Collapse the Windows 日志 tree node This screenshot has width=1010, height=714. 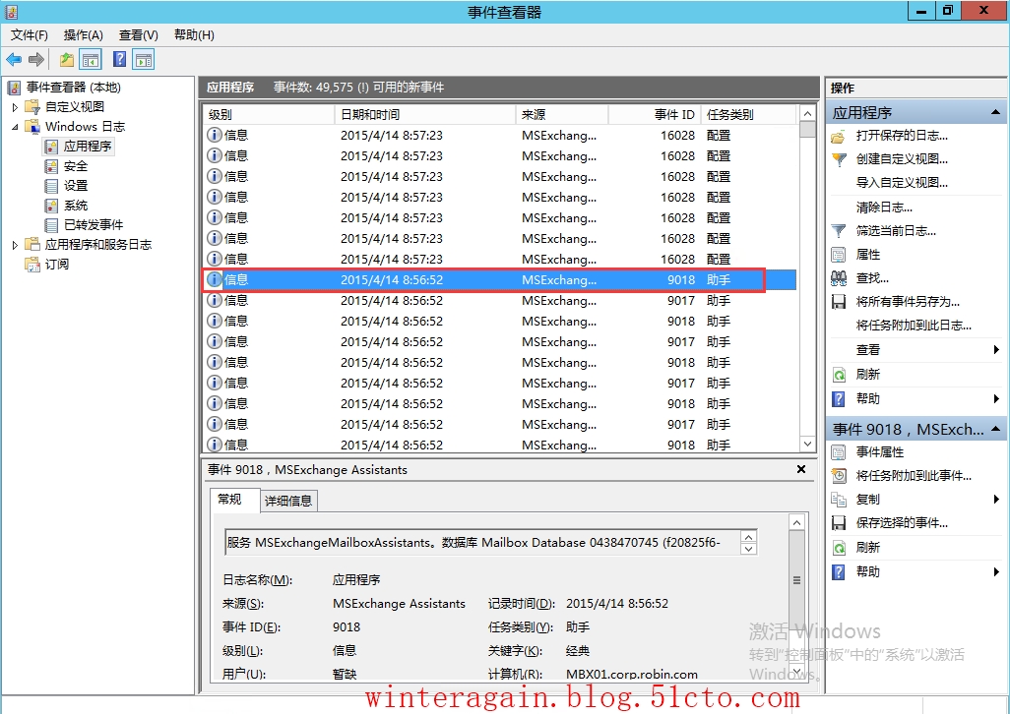click(x=15, y=127)
